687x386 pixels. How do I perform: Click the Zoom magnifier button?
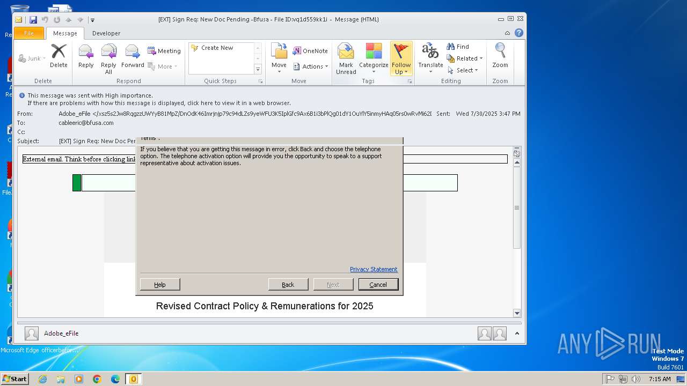[x=500, y=56]
